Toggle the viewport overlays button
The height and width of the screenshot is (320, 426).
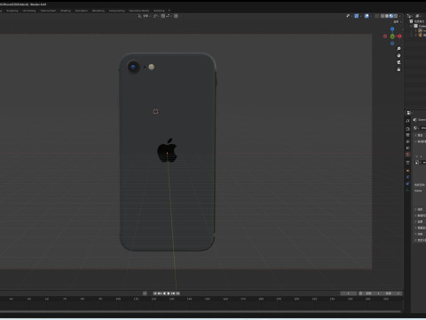pyautogui.click(x=367, y=16)
